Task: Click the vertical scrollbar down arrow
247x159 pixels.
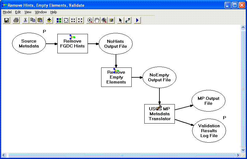Action: [x=242, y=150]
